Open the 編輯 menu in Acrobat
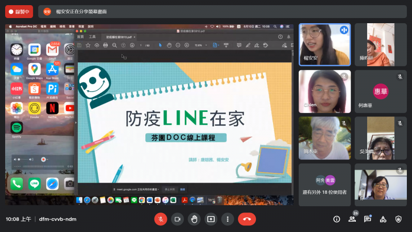This screenshot has width=412, height=232. pyautogui.click(x=53, y=27)
